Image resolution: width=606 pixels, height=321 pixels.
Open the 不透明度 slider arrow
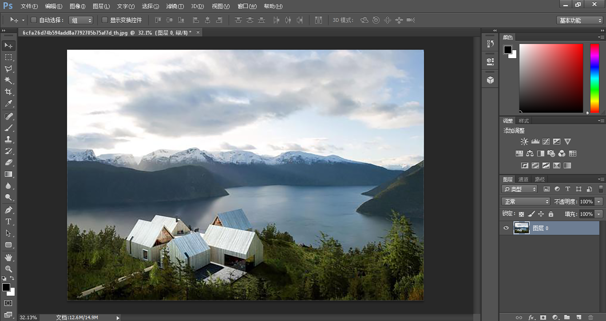tap(599, 202)
